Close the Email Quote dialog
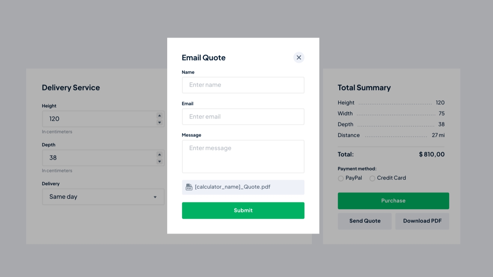Image resolution: width=493 pixels, height=277 pixels. pos(298,58)
